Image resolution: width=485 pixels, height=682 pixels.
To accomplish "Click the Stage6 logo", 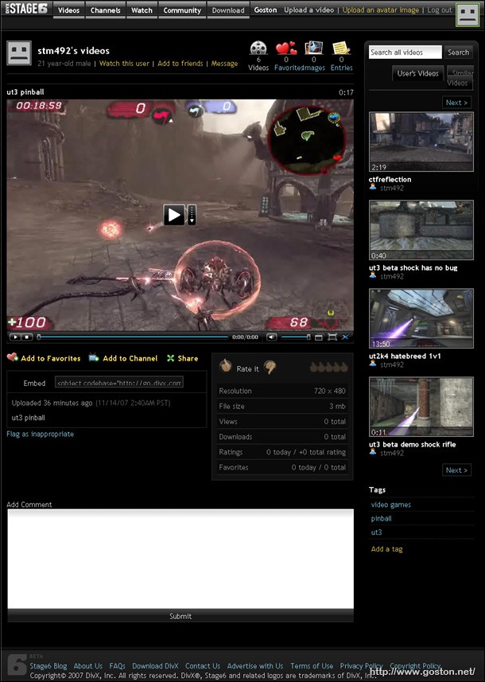I will [x=26, y=8].
